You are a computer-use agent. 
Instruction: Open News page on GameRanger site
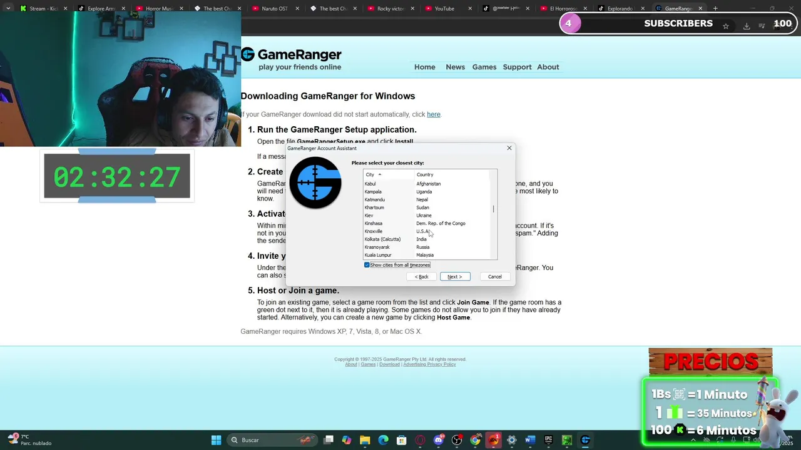pyautogui.click(x=455, y=67)
